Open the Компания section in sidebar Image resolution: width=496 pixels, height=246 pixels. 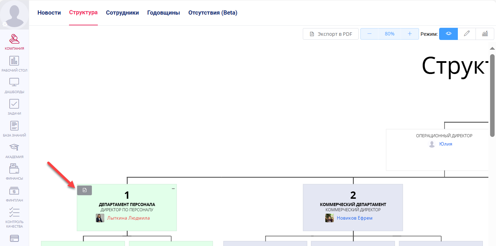click(x=14, y=42)
